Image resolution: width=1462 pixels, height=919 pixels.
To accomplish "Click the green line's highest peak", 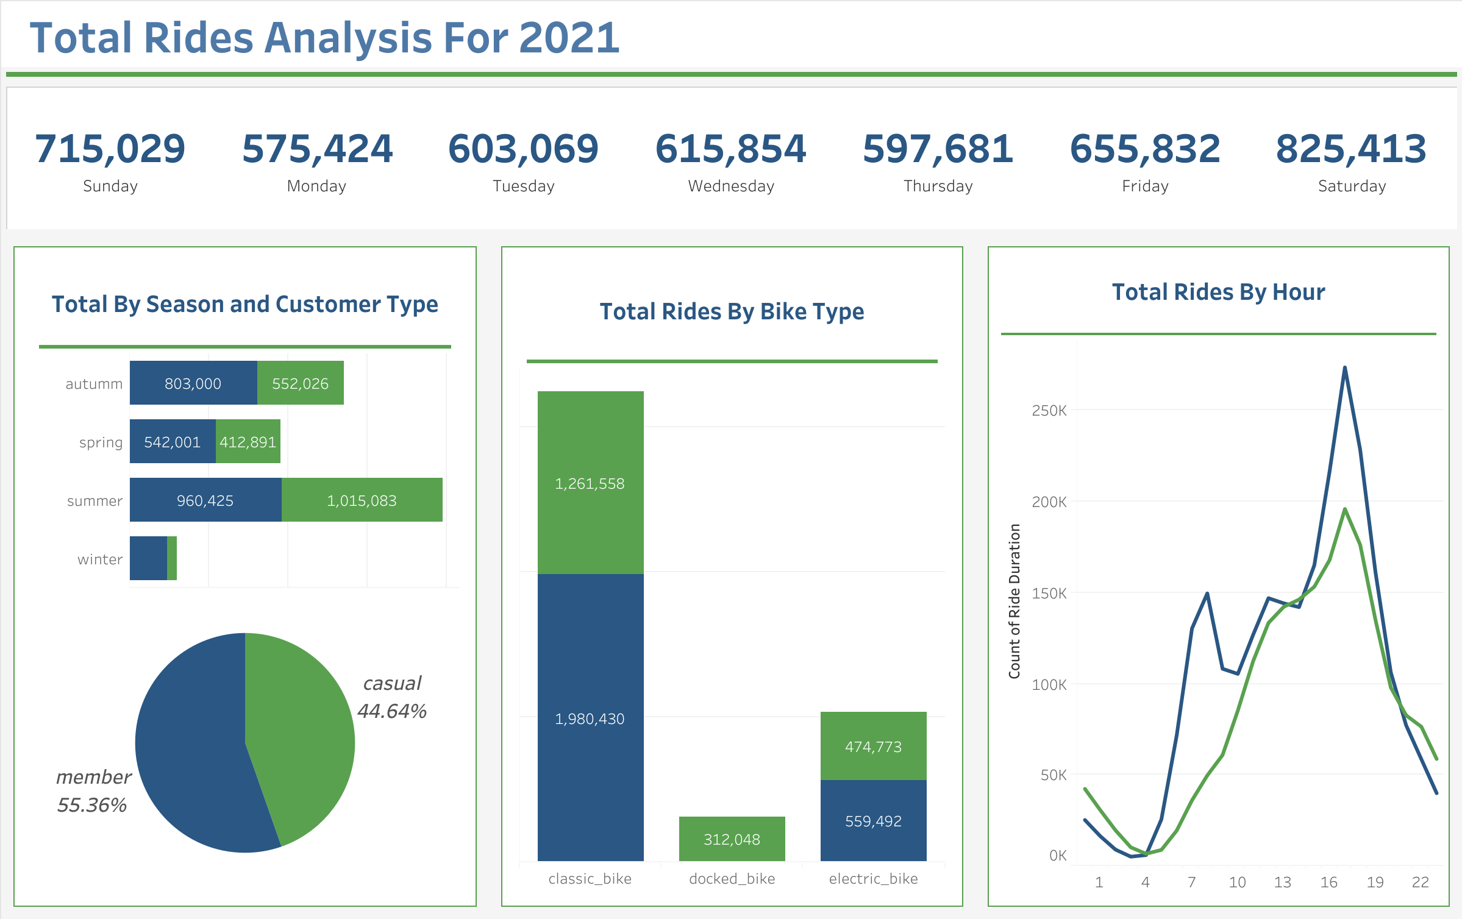I will 1344,509.
